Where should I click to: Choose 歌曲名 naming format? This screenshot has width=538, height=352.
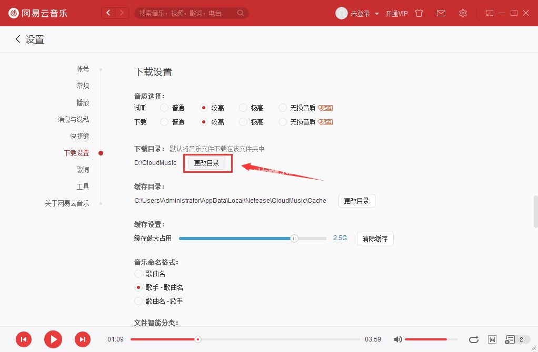(138, 274)
